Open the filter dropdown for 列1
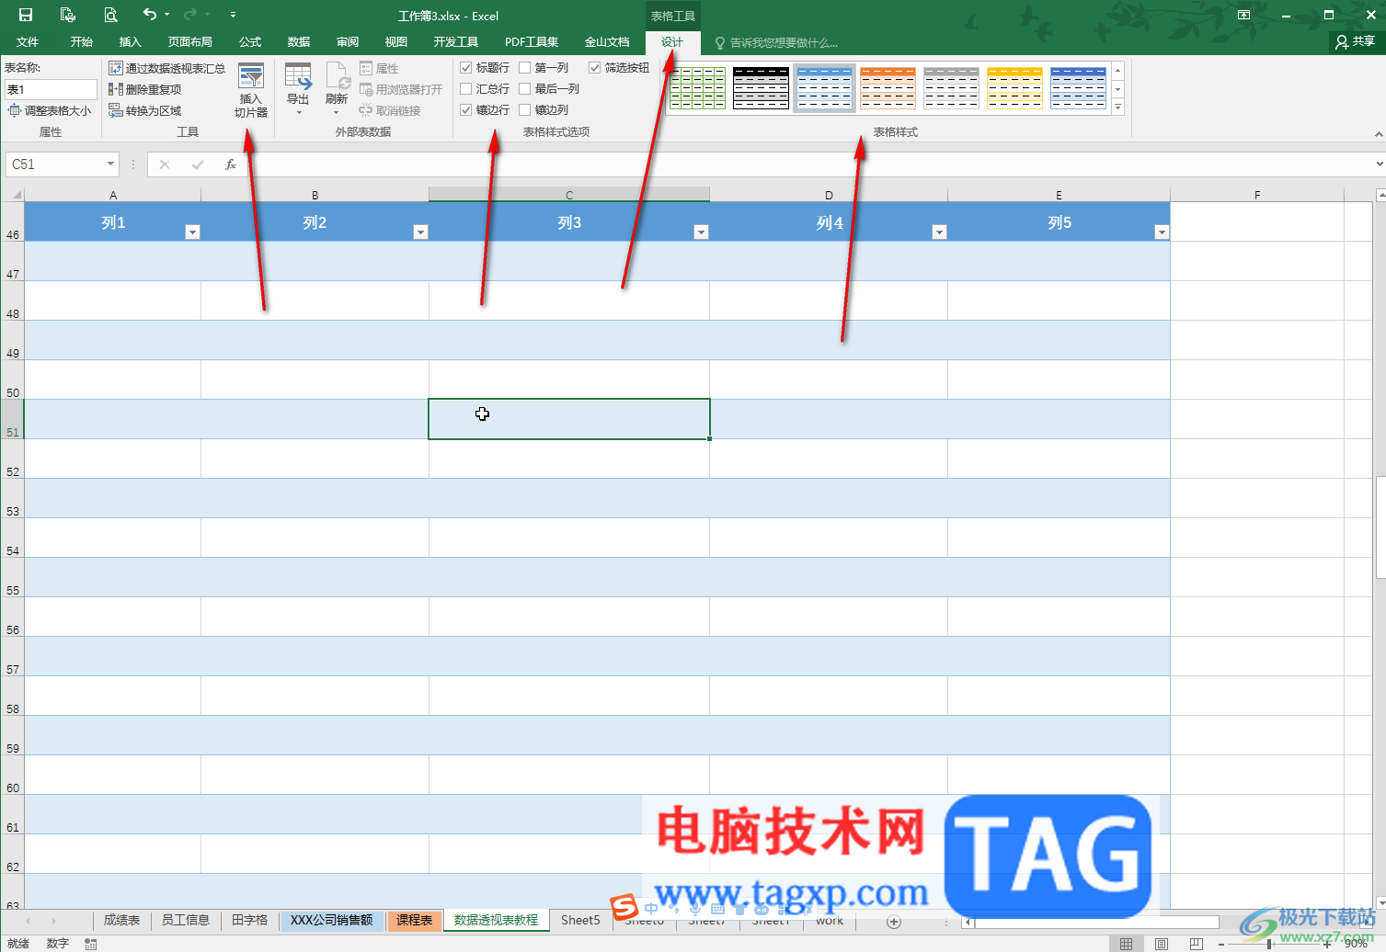Viewport: 1386px width, 952px height. [192, 232]
